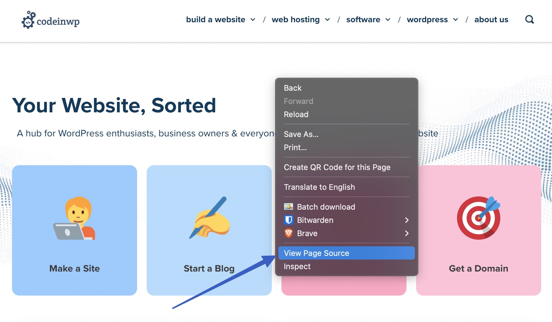Open the search magnifier icon
Viewport: 552px width, 322px height.
pyautogui.click(x=529, y=20)
